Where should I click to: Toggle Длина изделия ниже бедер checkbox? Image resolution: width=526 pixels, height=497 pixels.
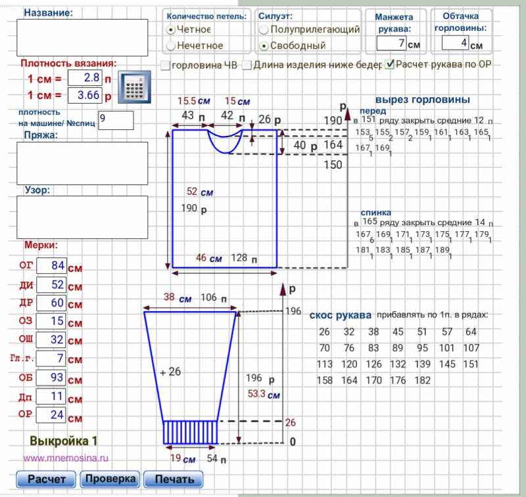(x=247, y=65)
